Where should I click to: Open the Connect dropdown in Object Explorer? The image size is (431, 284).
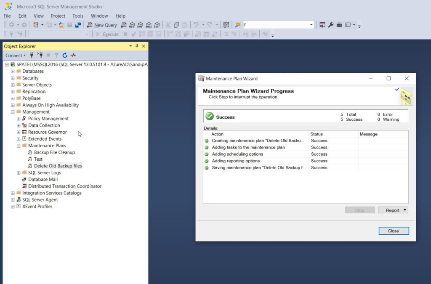(x=16, y=56)
